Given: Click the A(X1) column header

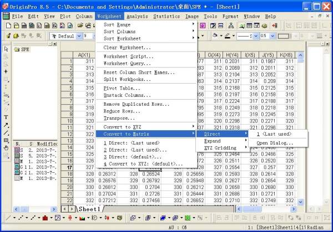Looking at the screenshot, I should (84, 55).
